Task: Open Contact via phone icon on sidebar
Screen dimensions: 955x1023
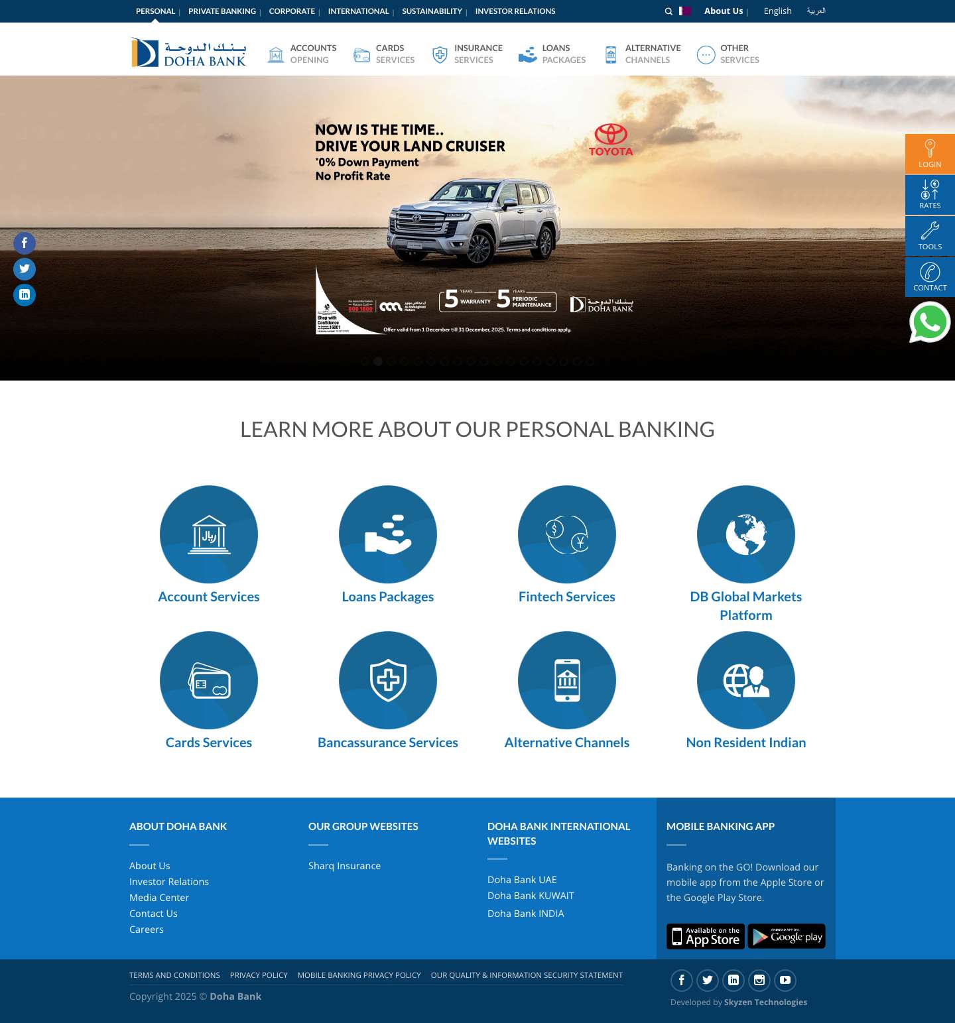Action: [929, 276]
